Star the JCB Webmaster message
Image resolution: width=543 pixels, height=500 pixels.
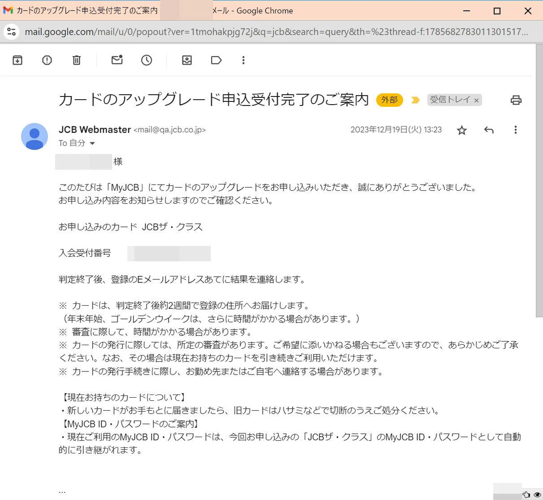[462, 130]
